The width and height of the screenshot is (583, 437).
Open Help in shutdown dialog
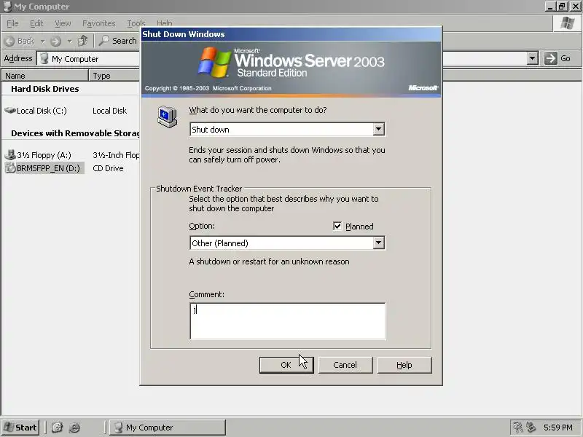[x=404, y=365]
